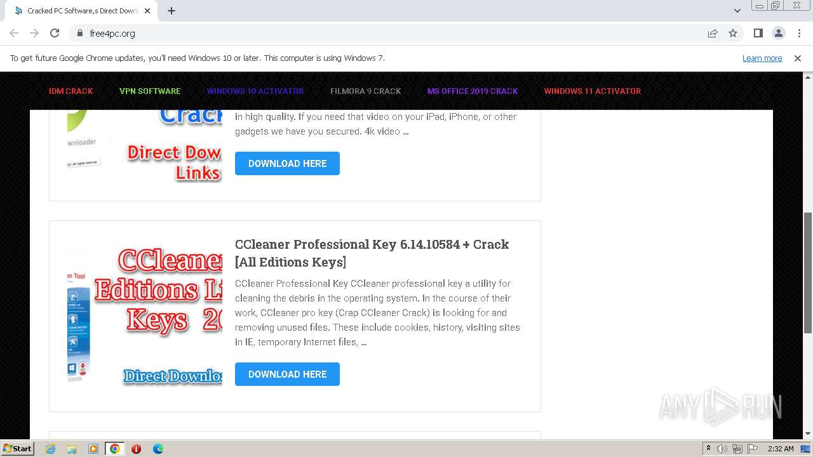The width and height of the screenshot is (813, 457).
Task: Click the 4k video excerpt text
Action: click(376, 124)
